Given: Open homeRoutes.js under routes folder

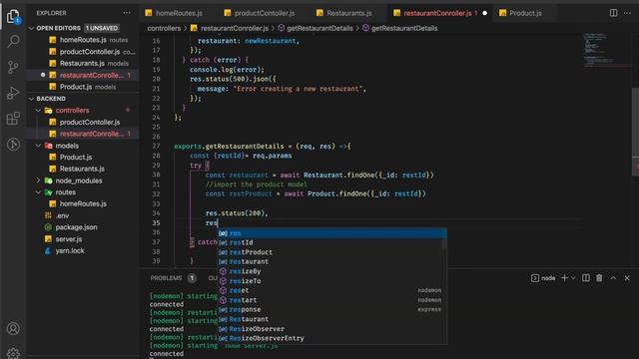Looking at the screenshot, I should 83,203.
